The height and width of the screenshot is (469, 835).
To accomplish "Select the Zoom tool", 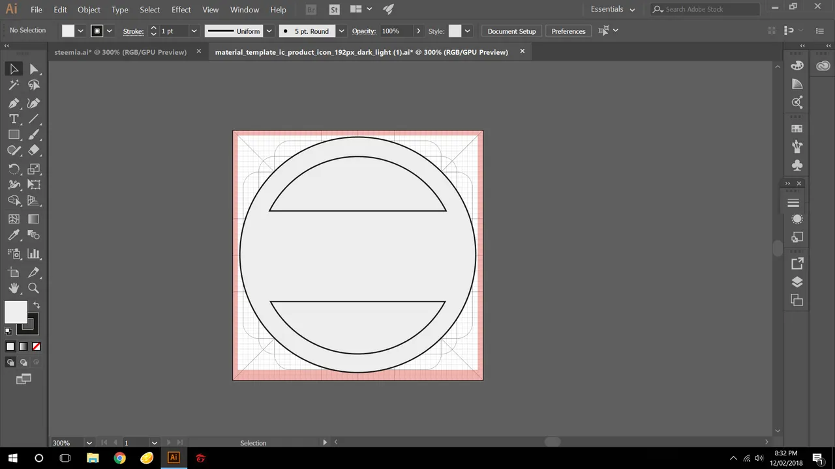I will tap(34, 288).
